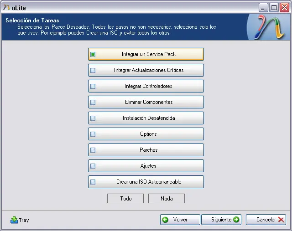
Task: Maximize the nLite window
Action: click(x=274, y=8)
